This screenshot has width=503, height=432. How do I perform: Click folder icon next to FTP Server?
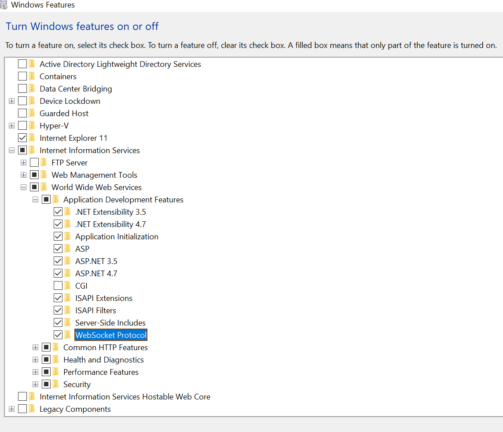tap(44, 163)
